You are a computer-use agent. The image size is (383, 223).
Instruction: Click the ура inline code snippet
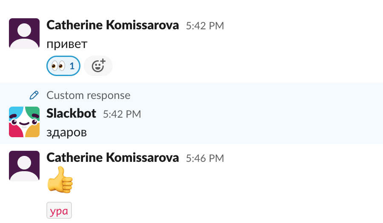tap(59, 211)
